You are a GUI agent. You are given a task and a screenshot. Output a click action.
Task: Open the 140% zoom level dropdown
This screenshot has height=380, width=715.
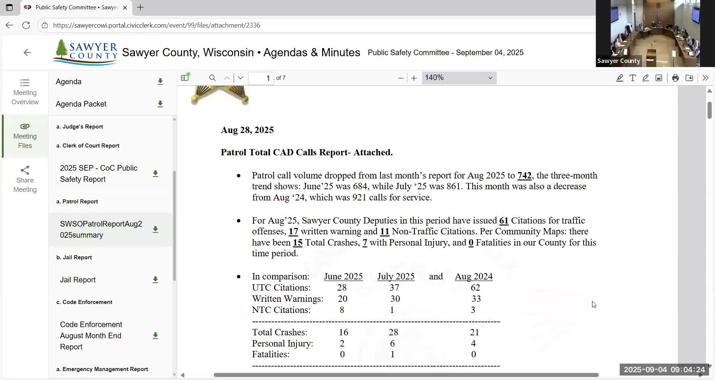pyautogui.click(x=459, y=78)
